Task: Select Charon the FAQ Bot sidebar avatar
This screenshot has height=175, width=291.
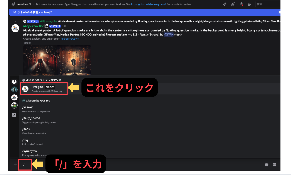Action: point(14,89)
